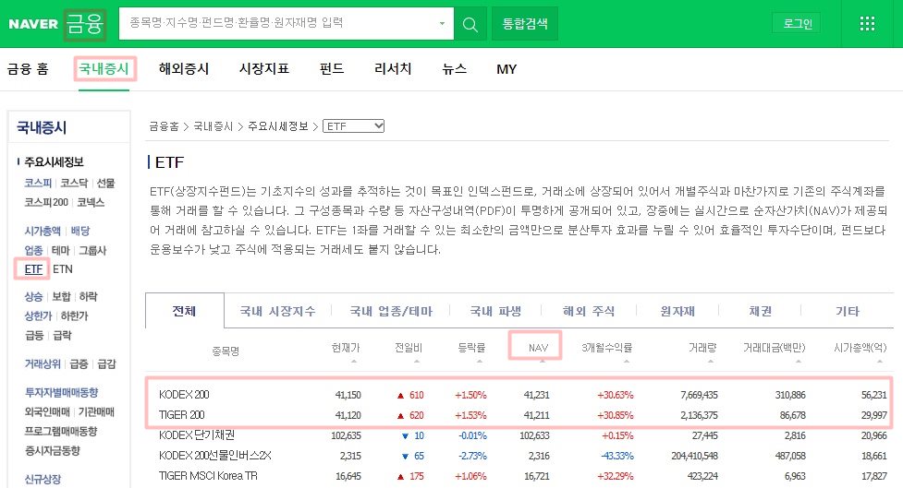The image size is (903, 488).
Task: Open 증시자금동향 sidebar link
Action: (52, 450)
